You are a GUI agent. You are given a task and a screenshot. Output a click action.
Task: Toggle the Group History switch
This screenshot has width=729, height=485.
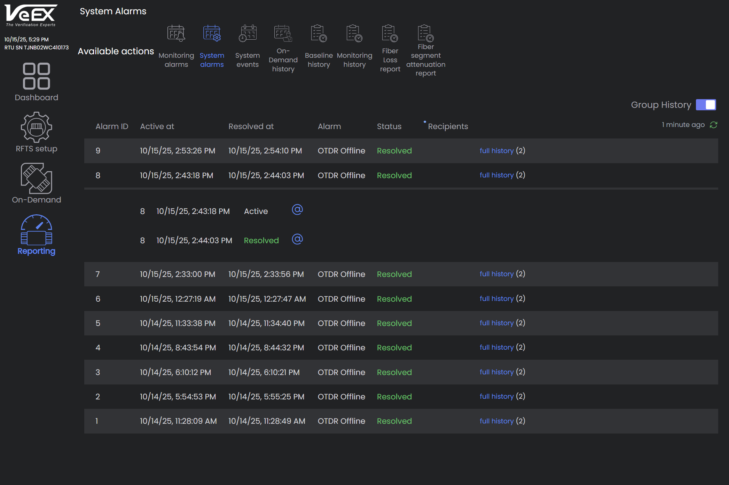pyautogui.click(x=706, y=105)
